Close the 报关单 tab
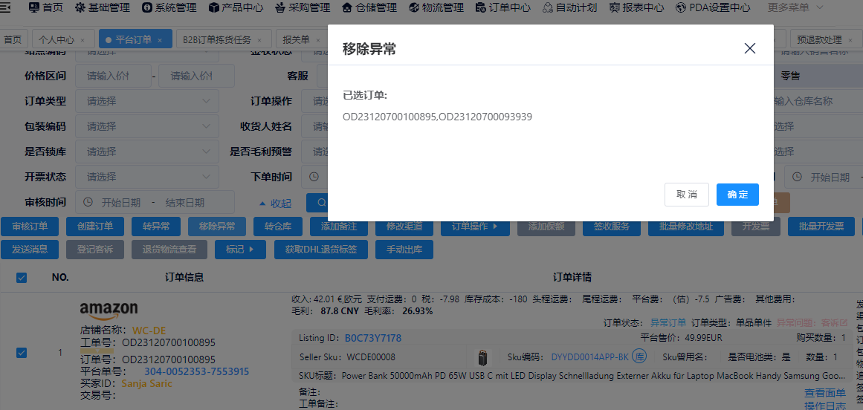The width and height of the screenshot is (863, 410). [317, 40]
